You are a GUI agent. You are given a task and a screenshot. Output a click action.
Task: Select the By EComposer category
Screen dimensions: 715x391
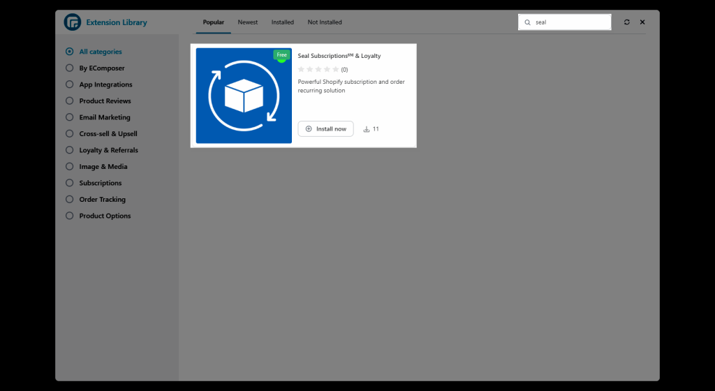tap(95, 68)
